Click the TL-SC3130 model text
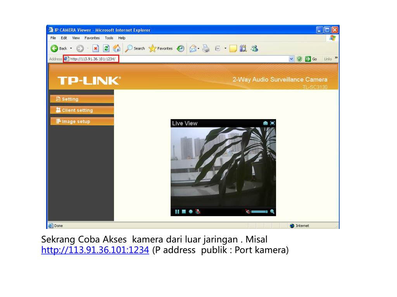This screenshot has width=397, height=297. [x=315, y=87]
